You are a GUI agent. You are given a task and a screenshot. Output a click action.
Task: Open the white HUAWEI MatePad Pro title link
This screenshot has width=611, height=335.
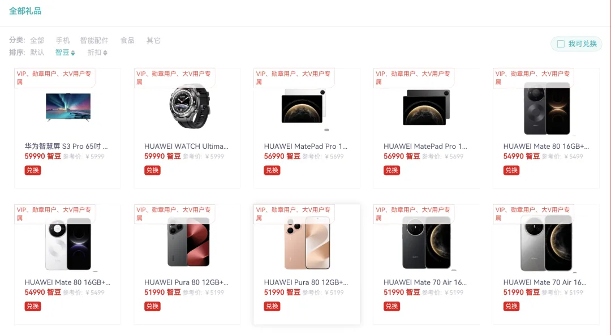click(x=305, y=146)
